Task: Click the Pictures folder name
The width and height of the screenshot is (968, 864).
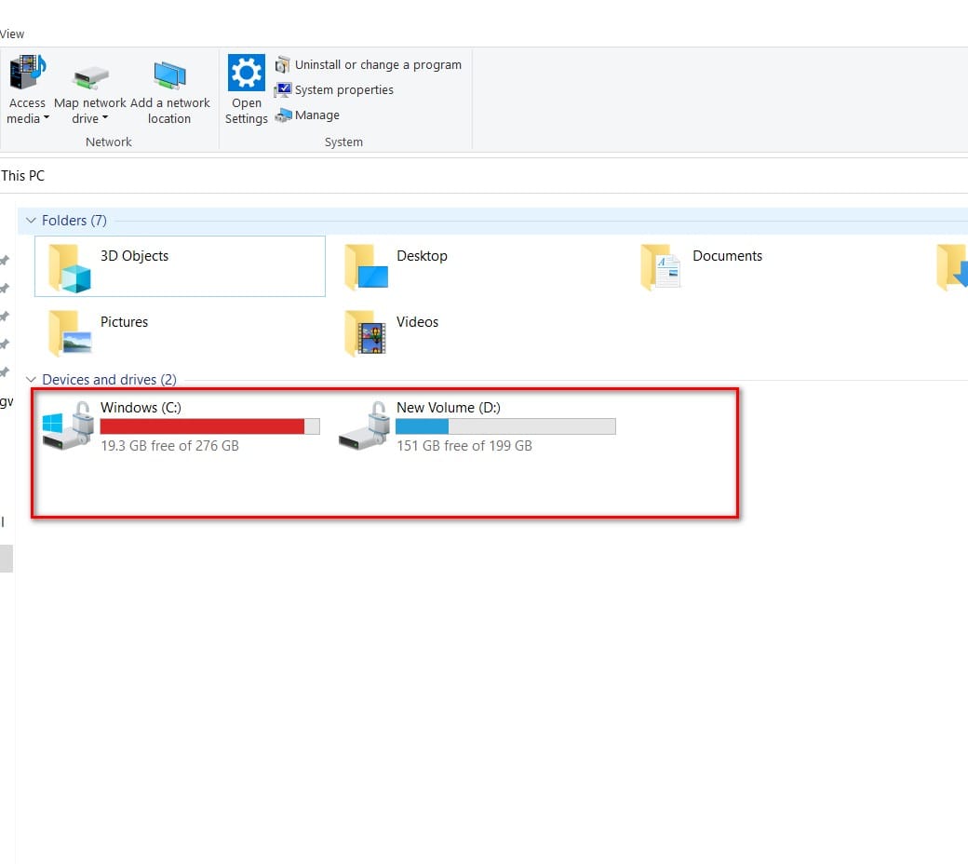Action: (x=124, y=322)
